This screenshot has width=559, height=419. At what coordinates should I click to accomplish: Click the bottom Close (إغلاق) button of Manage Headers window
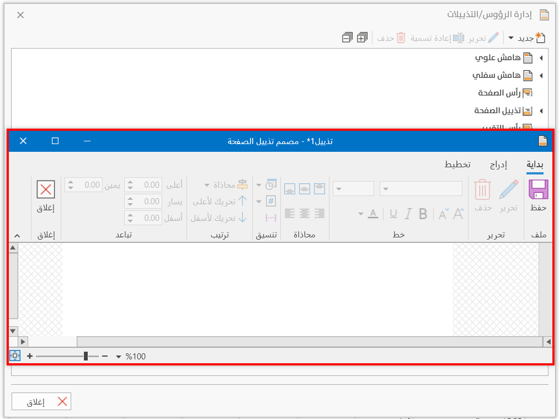[41, 401]
